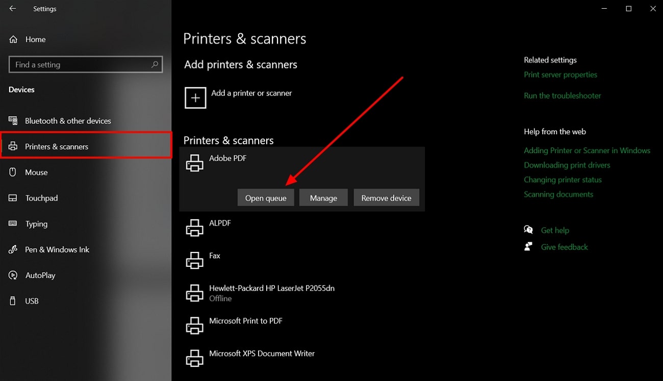The width and height of the screenshot is (663, 381).
Task: Open Adding Printer or Scanner in Windows
Action: 587,150
